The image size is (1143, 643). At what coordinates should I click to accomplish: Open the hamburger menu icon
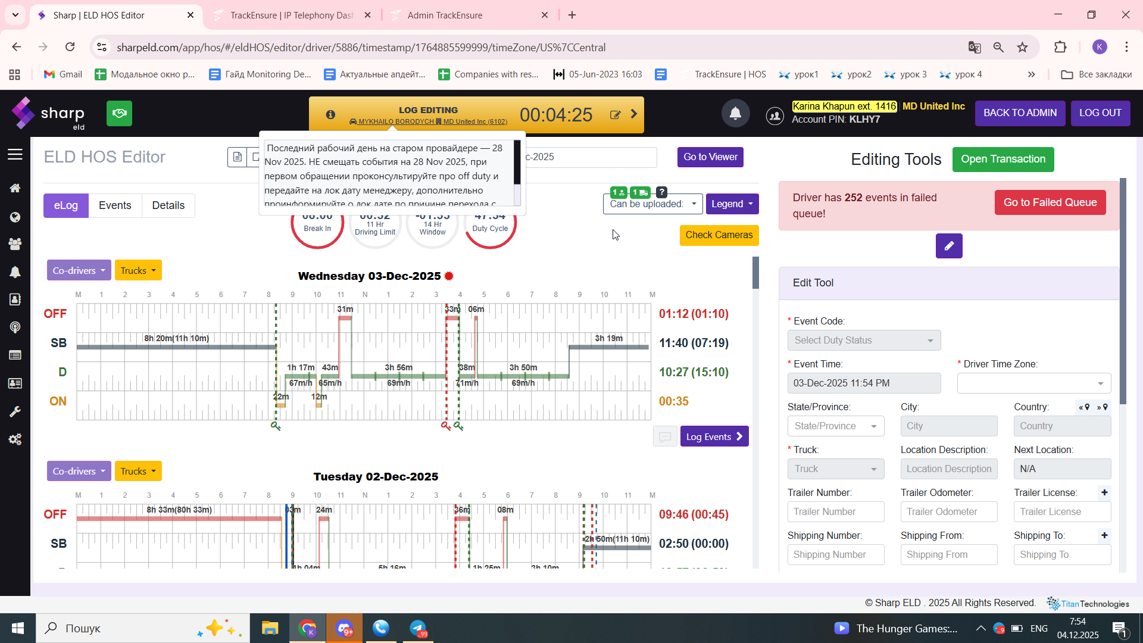pos(15,155)
